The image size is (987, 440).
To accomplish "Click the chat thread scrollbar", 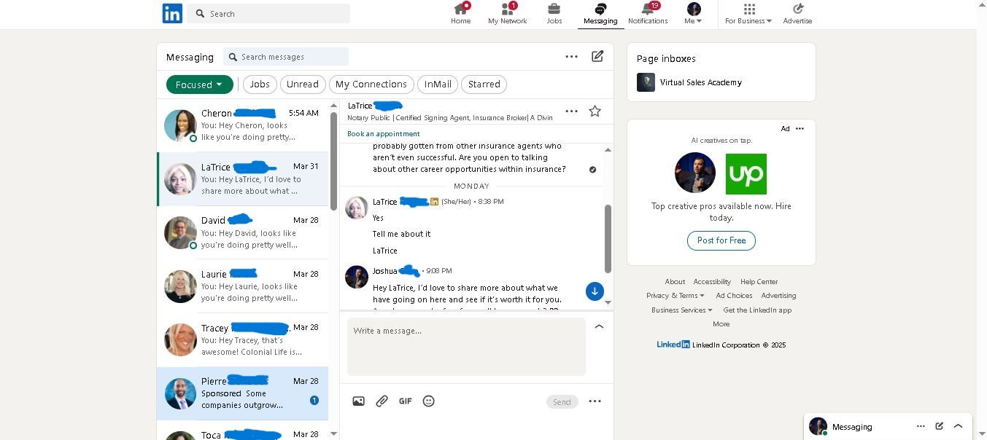I will [608, 239].
